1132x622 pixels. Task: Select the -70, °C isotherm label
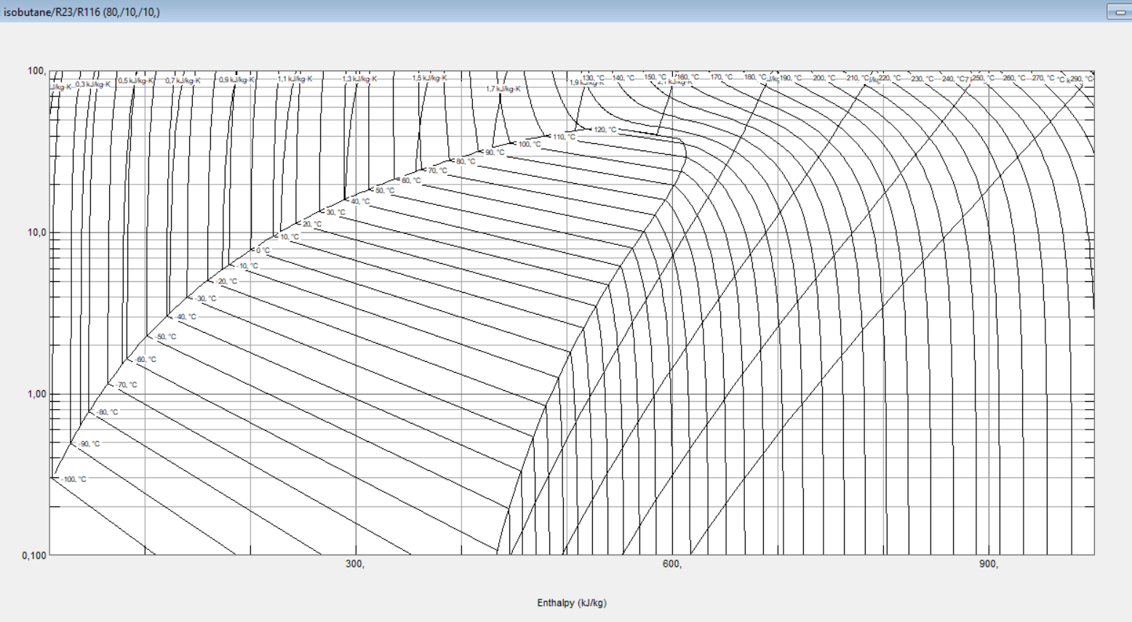pos(127,385)
